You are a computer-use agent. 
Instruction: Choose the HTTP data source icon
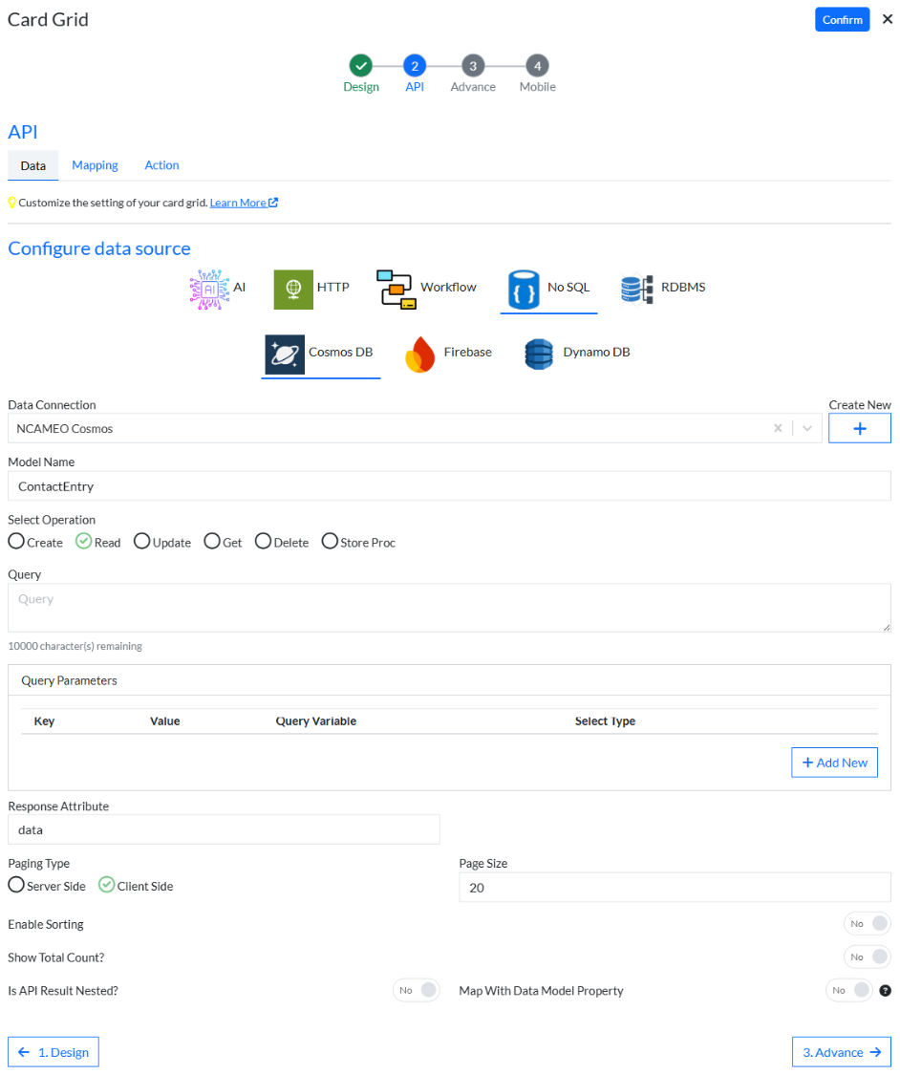point(293,289)
